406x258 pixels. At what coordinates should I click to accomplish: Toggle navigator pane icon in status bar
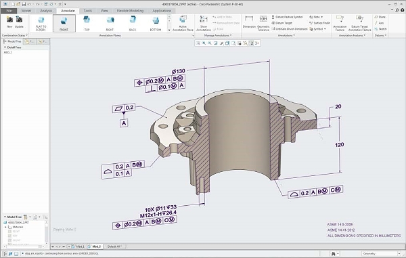pyautogui.click(x=5, y=253)
